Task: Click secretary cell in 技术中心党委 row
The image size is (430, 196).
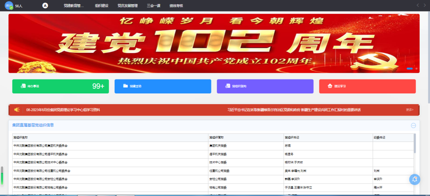Action: 328,163
